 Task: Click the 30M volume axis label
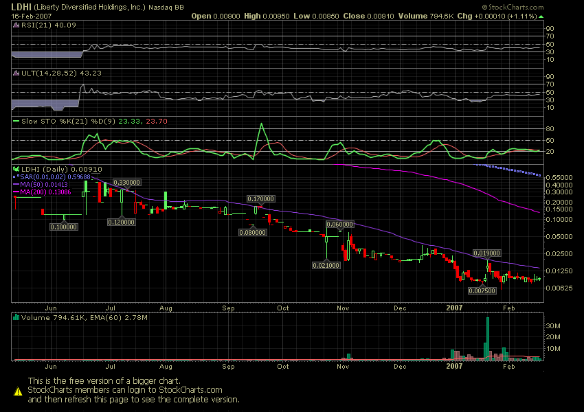point(553,326)
